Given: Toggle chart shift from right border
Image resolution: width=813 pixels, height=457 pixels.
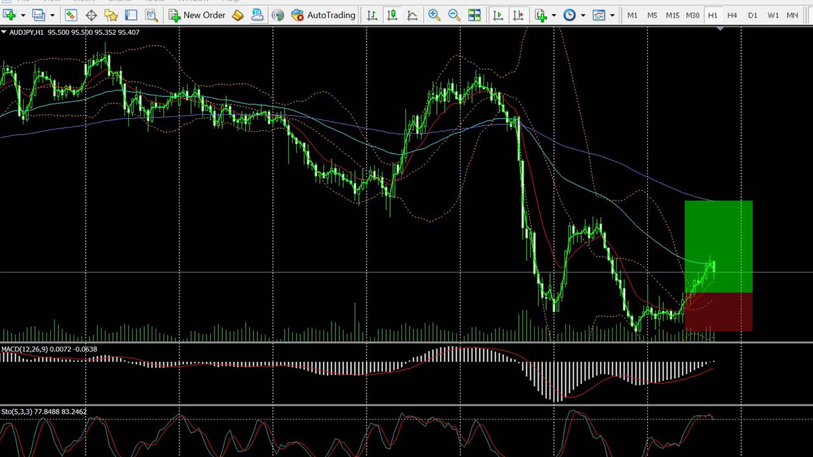Looking at the screenshot, I should (518, 15).
